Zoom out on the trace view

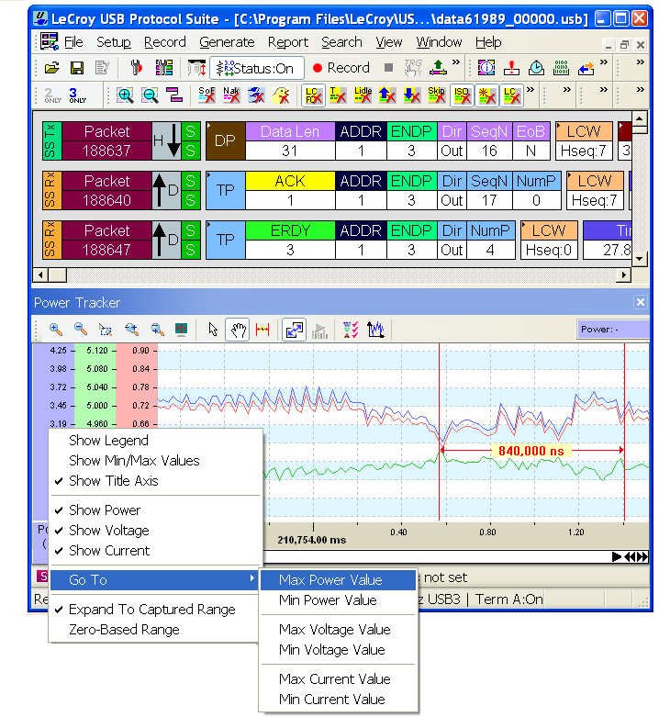[x=150, y=95]
